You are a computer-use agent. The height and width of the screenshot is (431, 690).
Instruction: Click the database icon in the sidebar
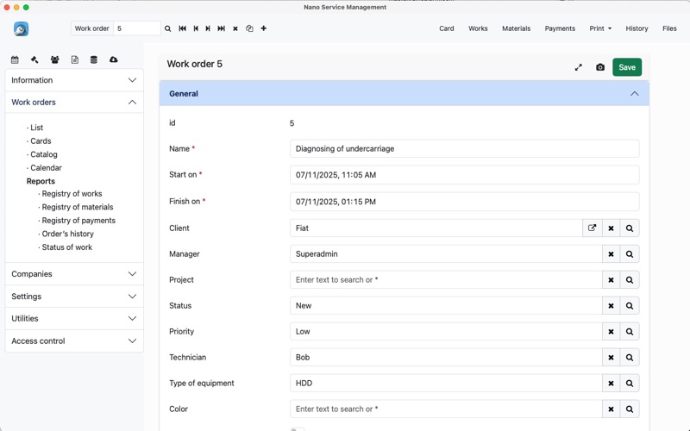point(94,59)
